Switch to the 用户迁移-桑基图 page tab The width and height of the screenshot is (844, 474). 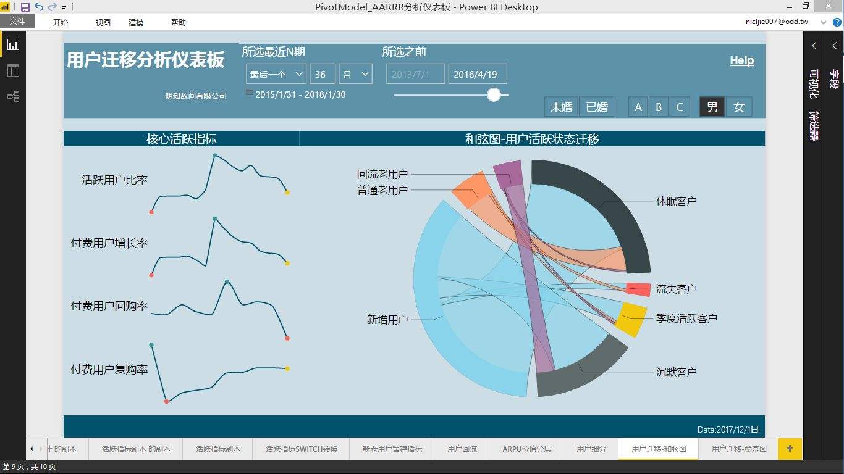click(738, 449)
